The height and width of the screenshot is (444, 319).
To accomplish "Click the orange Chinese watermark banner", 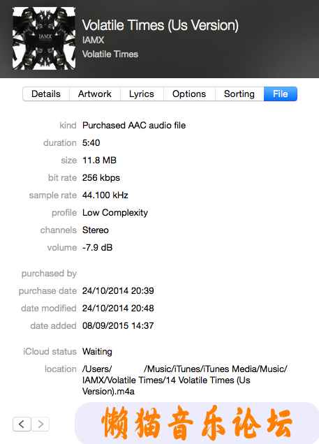I will point(197,423).
